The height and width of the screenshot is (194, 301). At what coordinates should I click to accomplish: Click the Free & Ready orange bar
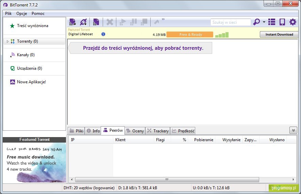tap(190, 35)
